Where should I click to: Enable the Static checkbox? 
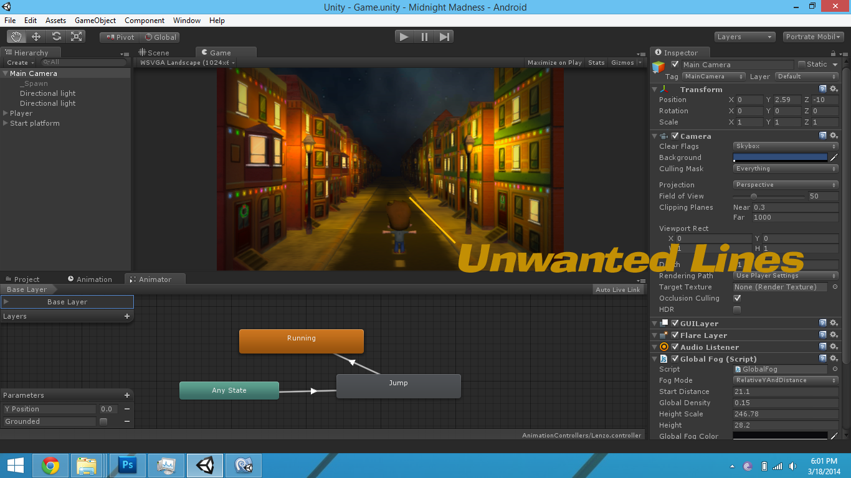(x=802, y=65)
